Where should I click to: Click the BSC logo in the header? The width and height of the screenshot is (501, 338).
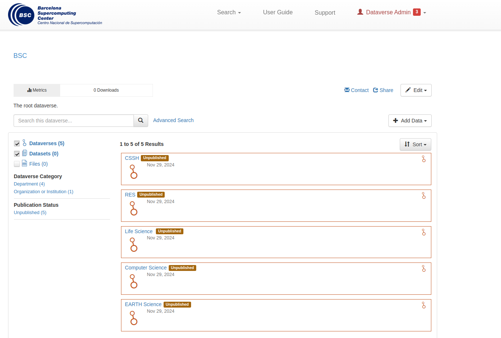[x=55, y=15]
